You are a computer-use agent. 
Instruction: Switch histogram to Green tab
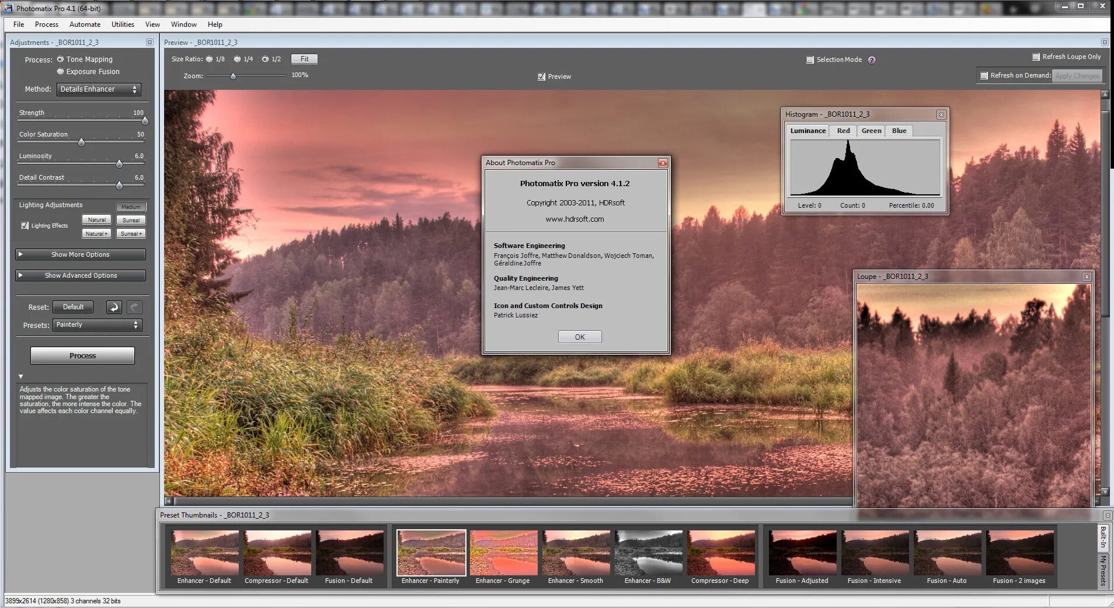(x=871, y=131)
